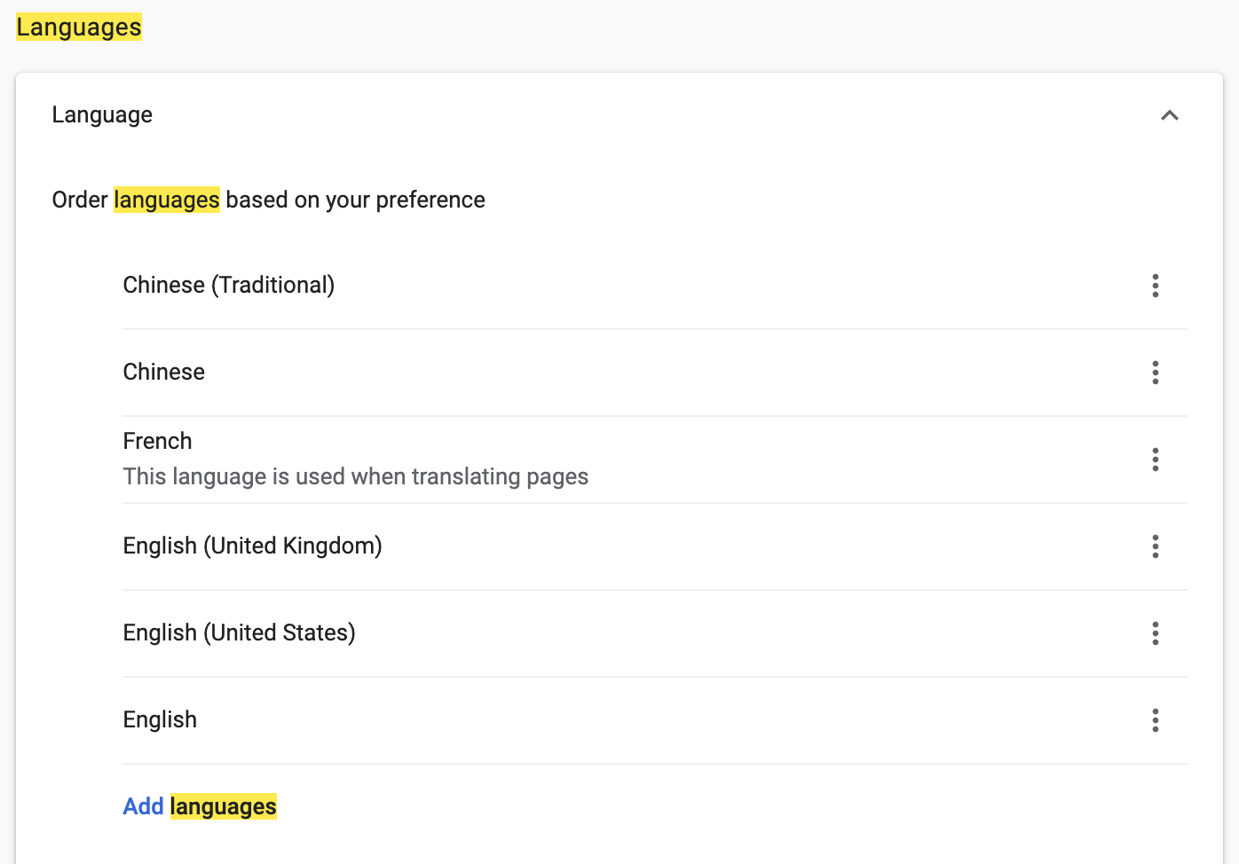Open more actions for Chinese (Traditional)
The height and width of the screenshot is (864, 1239).
point(1155,286)
